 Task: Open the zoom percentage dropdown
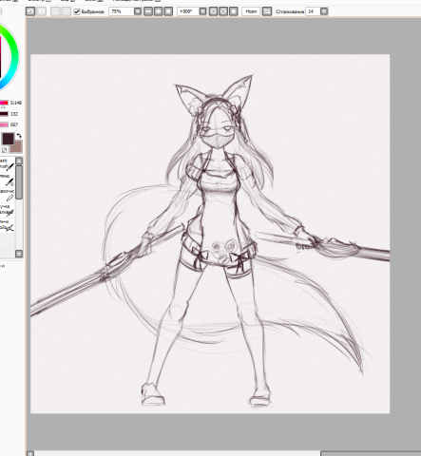coord(138,11)
